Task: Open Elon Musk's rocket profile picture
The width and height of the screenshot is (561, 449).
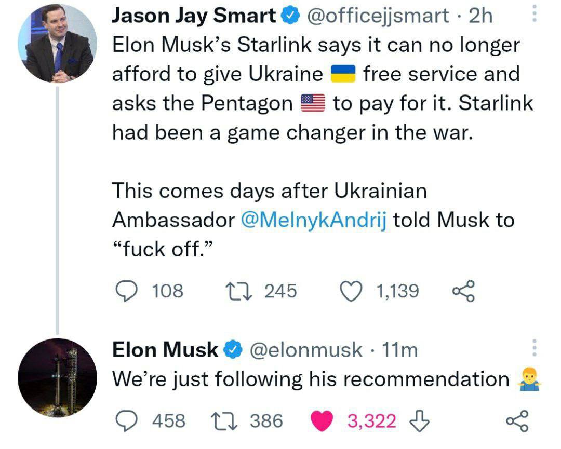Action: tap(57, 377)
